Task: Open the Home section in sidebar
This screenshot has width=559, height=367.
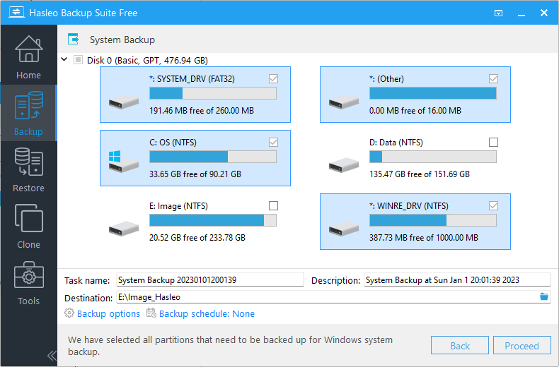Action: tap(28, 56)
